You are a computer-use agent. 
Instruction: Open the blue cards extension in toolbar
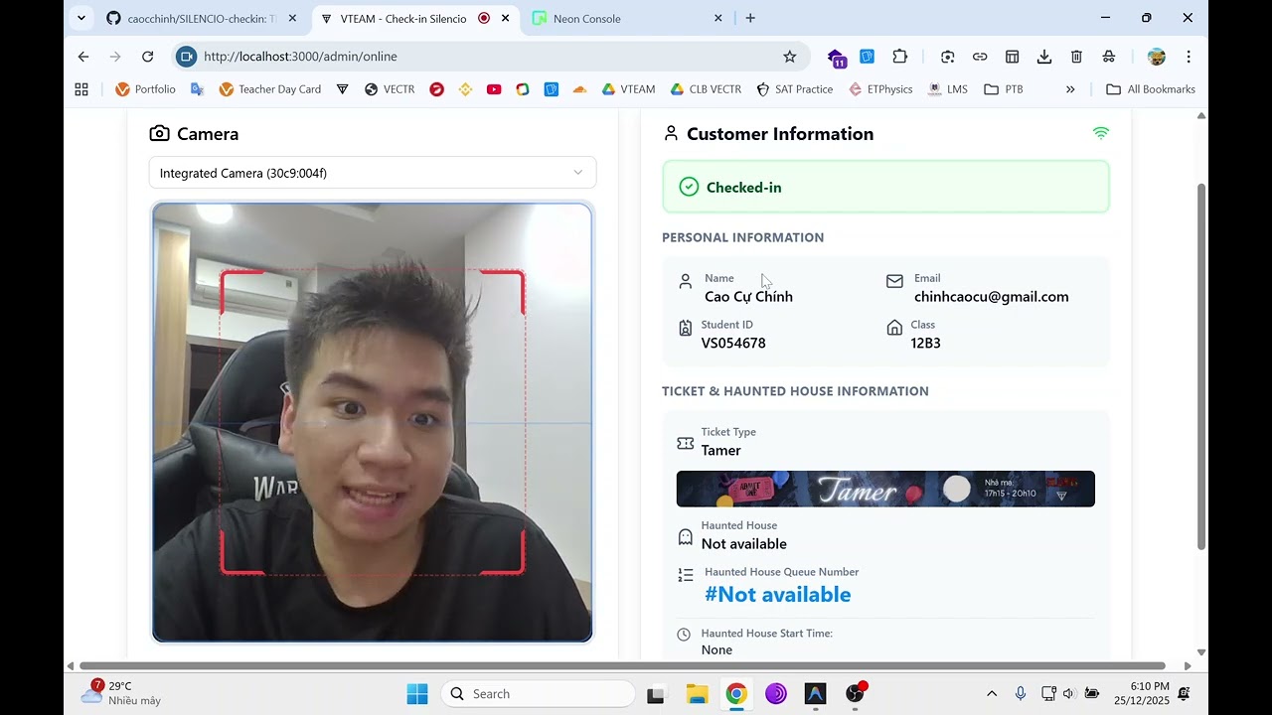(868, 57)
